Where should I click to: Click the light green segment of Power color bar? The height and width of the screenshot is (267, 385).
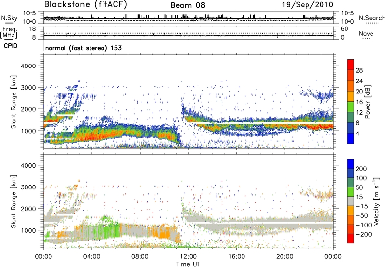click(351, 107)
